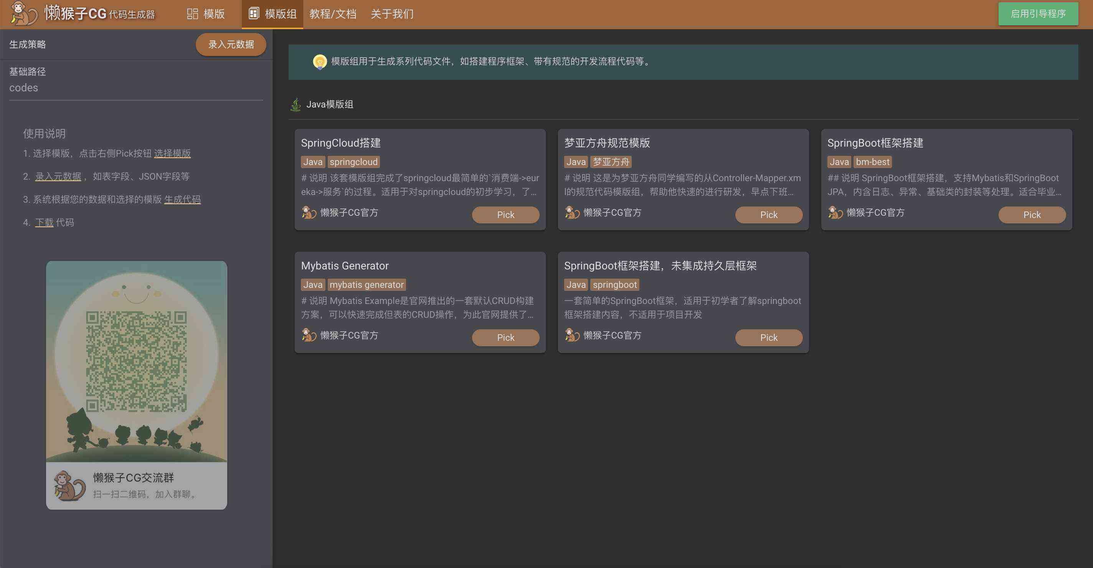This screenshot has width=1093, height=568.
Task: Click 录入元数据 button
Action: click(231, 44)
